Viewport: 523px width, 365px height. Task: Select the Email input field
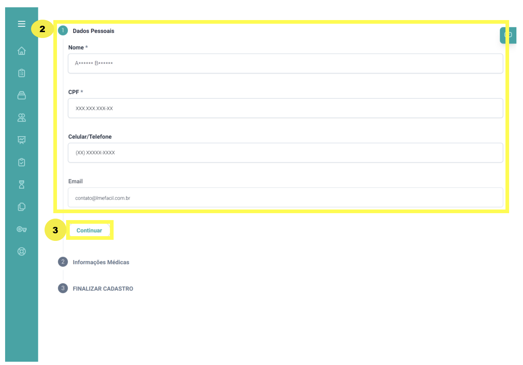click(285, 197)
